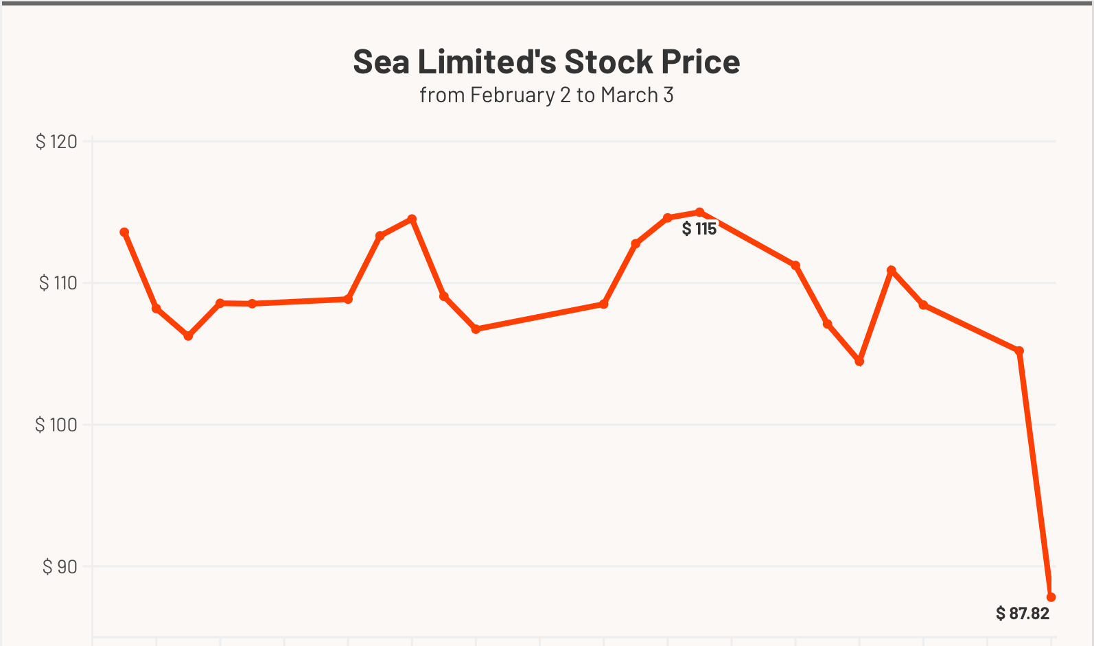The width and height of the screenshot is (1094, 646).
Task: Pick the data point right after the $115 peak
Action: pyautogui.click(x=795, y=265)
